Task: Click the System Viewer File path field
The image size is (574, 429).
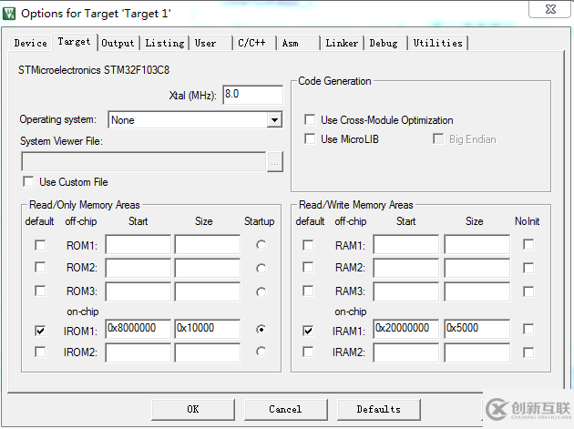Action: click(144, 161)
